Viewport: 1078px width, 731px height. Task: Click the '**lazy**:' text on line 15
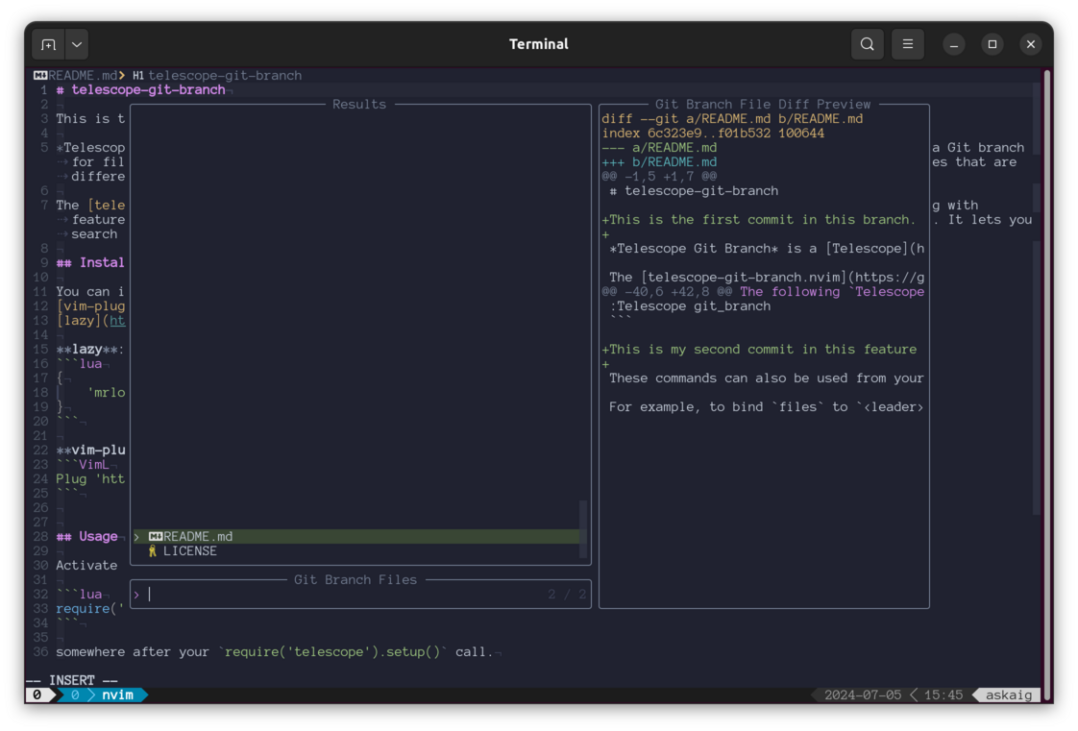tap(90, 350)
